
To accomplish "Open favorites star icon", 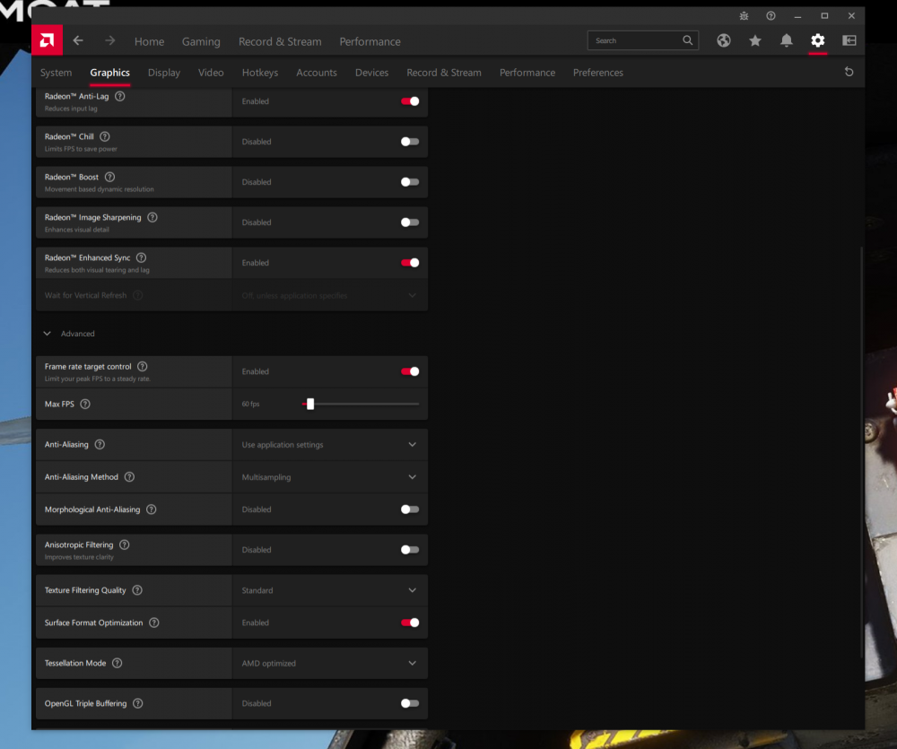I will [x=755, y=40].
